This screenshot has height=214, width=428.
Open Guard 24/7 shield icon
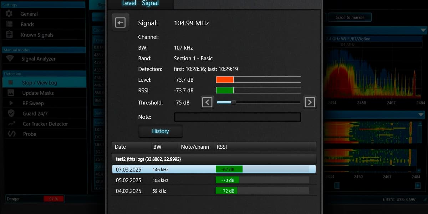(11, 113)
